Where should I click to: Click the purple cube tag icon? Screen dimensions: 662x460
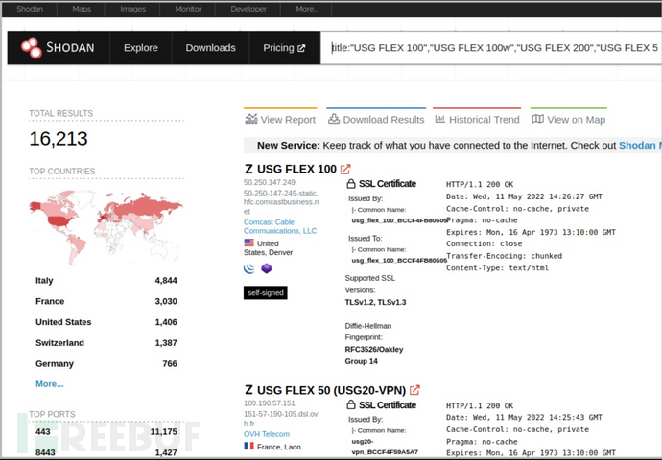[267, 268]
